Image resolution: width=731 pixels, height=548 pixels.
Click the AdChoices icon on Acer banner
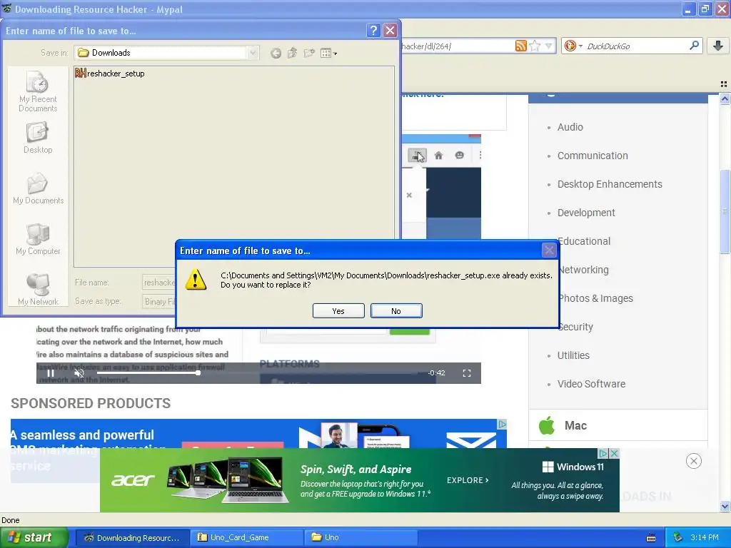tap(604, 453)
